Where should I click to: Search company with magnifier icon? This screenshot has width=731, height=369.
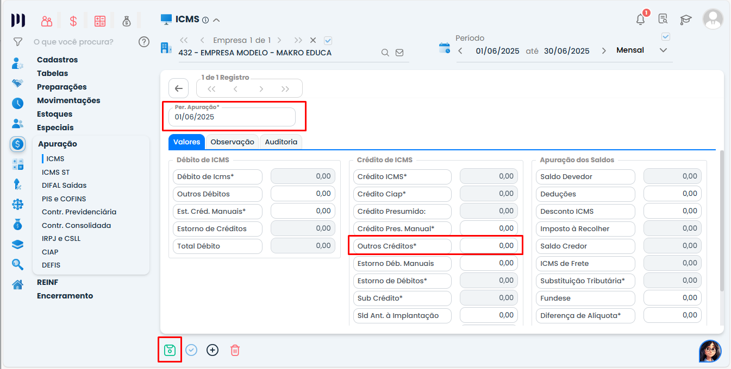tap(385, 53)
